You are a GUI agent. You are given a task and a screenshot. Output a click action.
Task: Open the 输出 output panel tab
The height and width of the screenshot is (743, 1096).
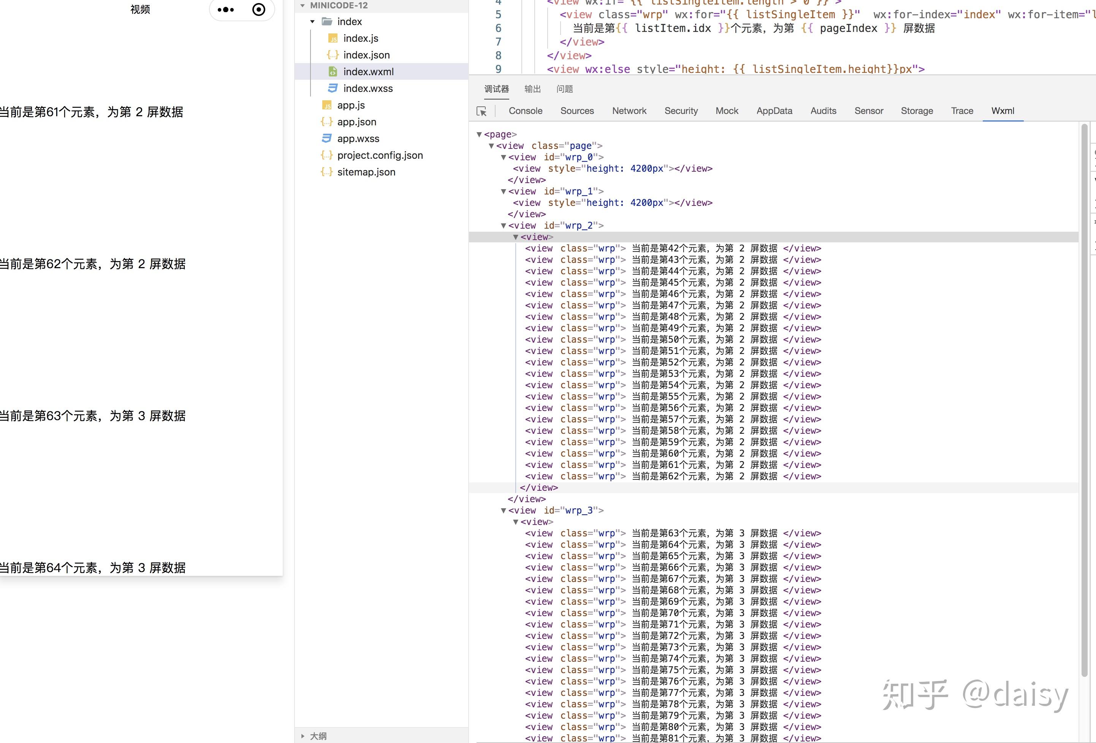tap(532, 89)
